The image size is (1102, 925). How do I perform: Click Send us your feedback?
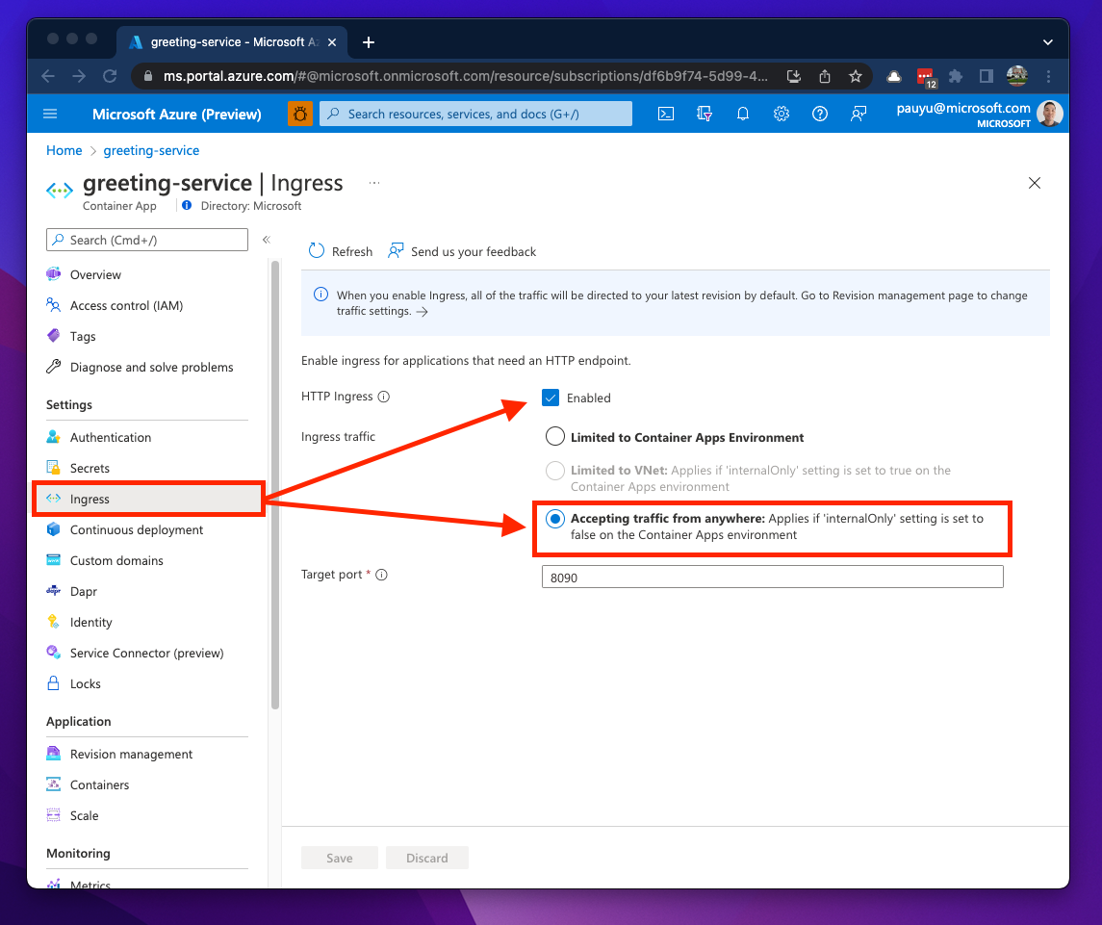[x=462, y=251]
